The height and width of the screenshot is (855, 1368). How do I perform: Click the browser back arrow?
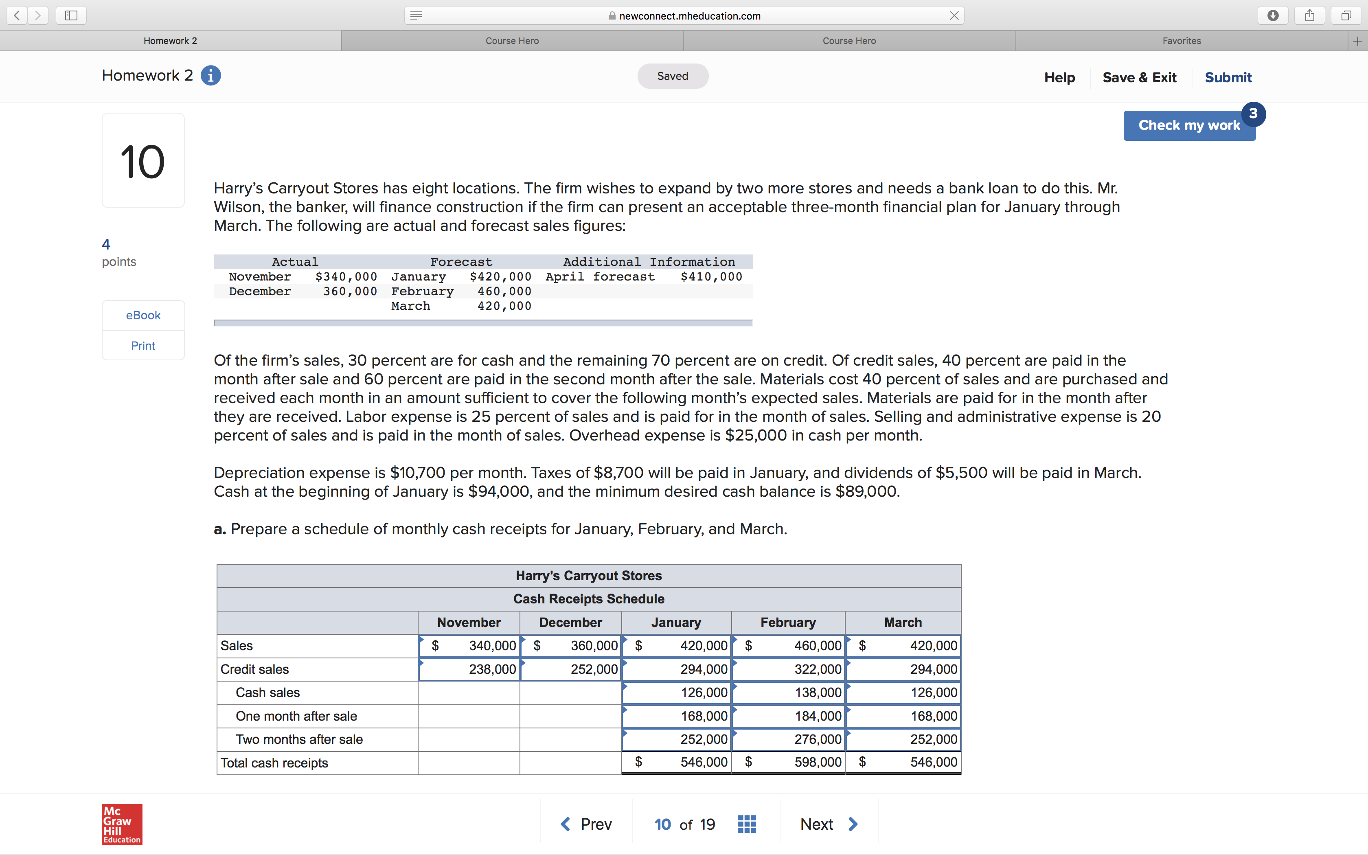(x=17, y=15)
